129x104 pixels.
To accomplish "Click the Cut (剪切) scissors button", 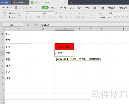I will click(12, 13).
